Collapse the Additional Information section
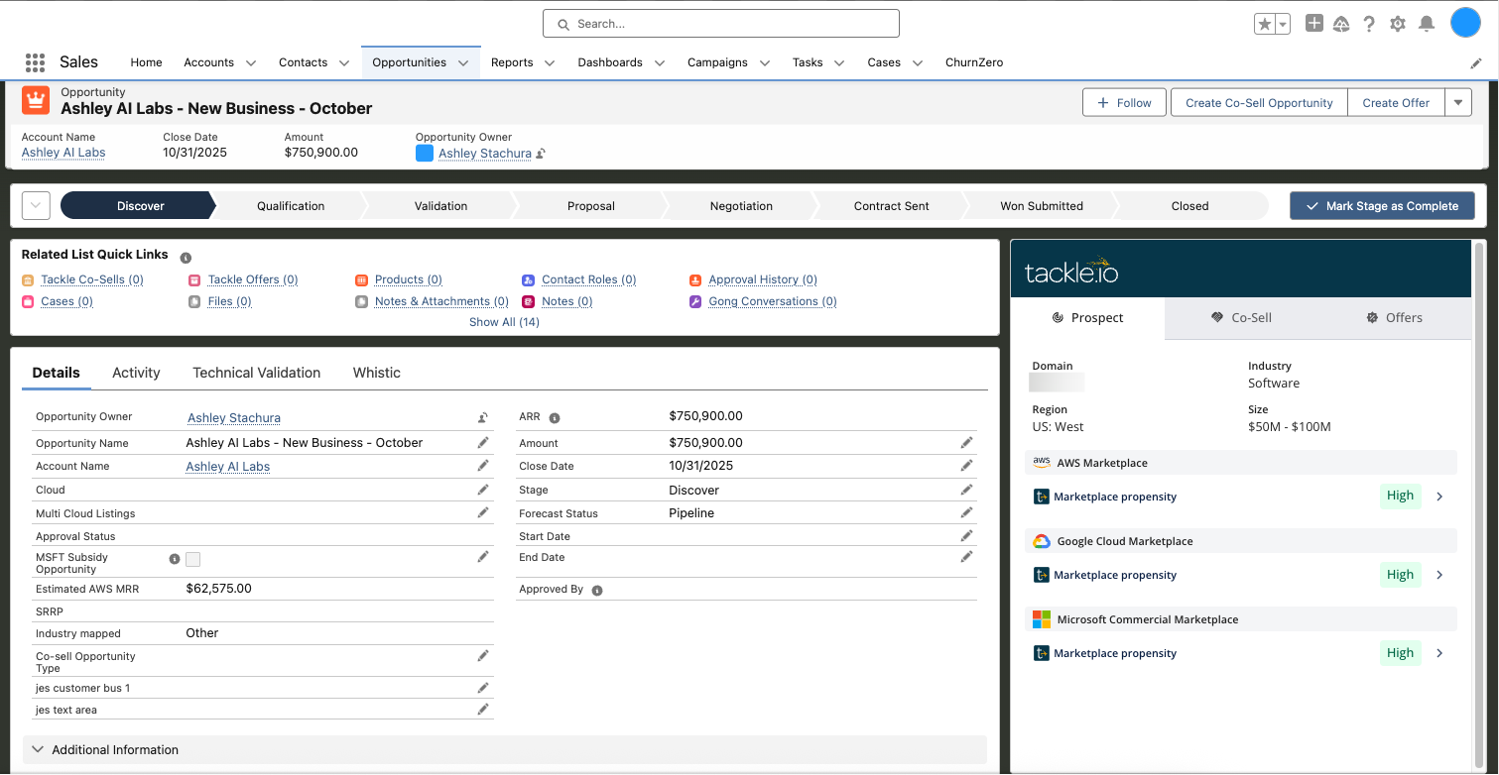The width and height of the screenshot is (1499, 775). [38, 750]
